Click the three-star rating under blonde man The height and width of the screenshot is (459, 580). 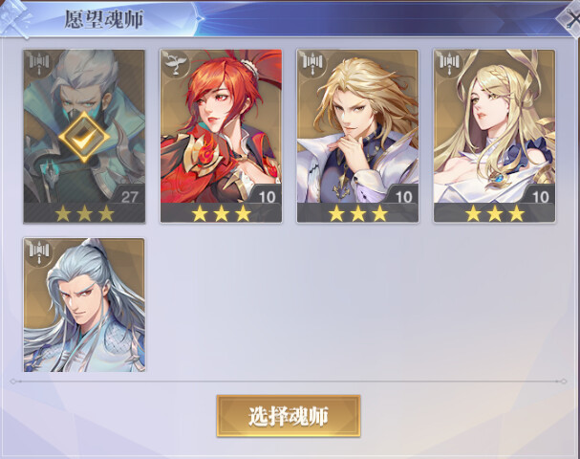(358, 213)
